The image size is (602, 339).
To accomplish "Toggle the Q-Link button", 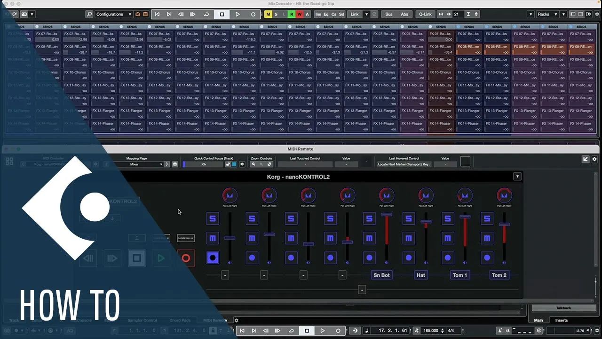I will point(425,14).
